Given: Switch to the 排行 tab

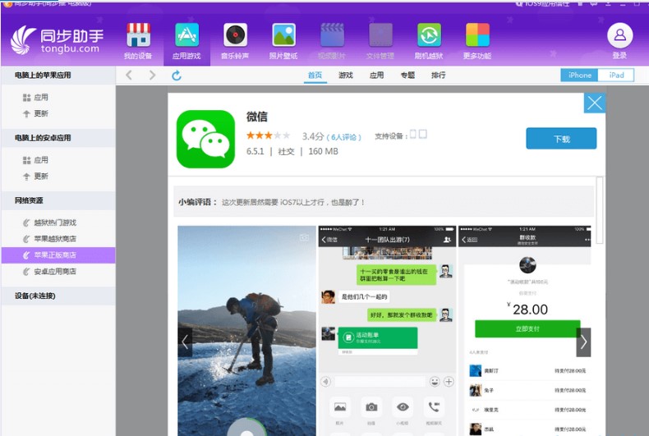Looking at the screenshot, I should tap(439, 76).
